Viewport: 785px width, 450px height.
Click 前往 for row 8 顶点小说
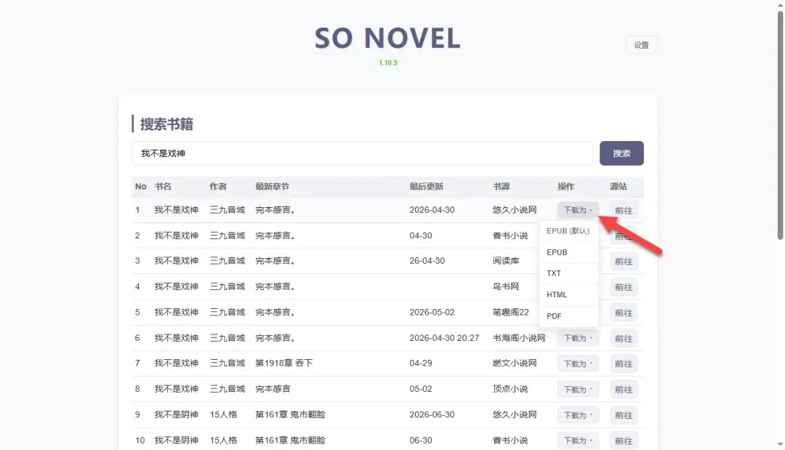coord(624,390)
